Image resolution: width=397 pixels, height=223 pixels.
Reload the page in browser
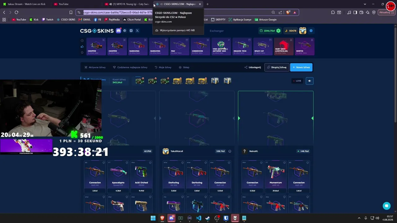(x=16, y=12)
